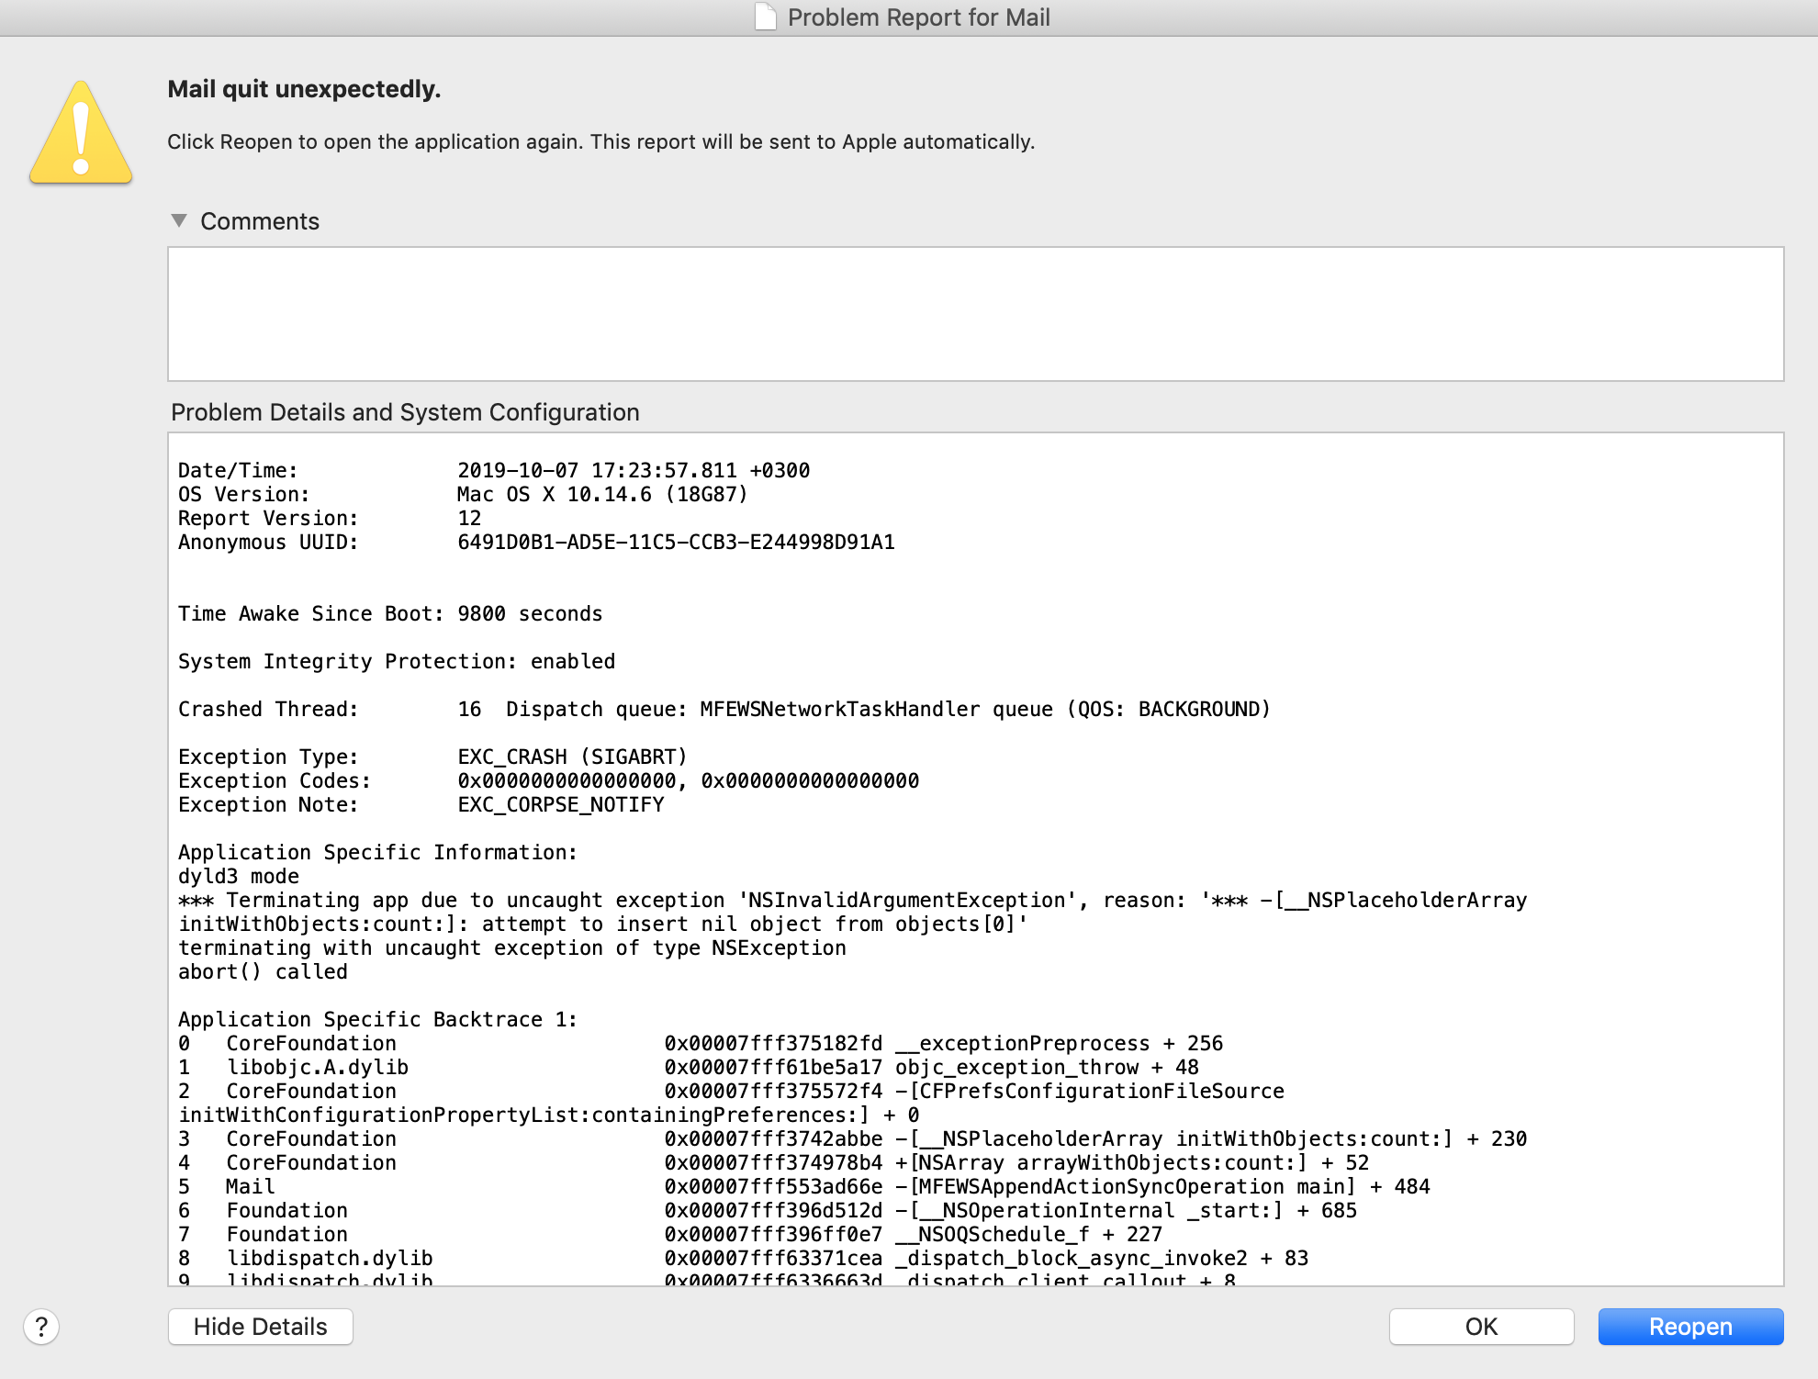The height and width of the screenshot is (1379, 1818).
Task: Click the Anonymous UUID value
Action: 676,542
